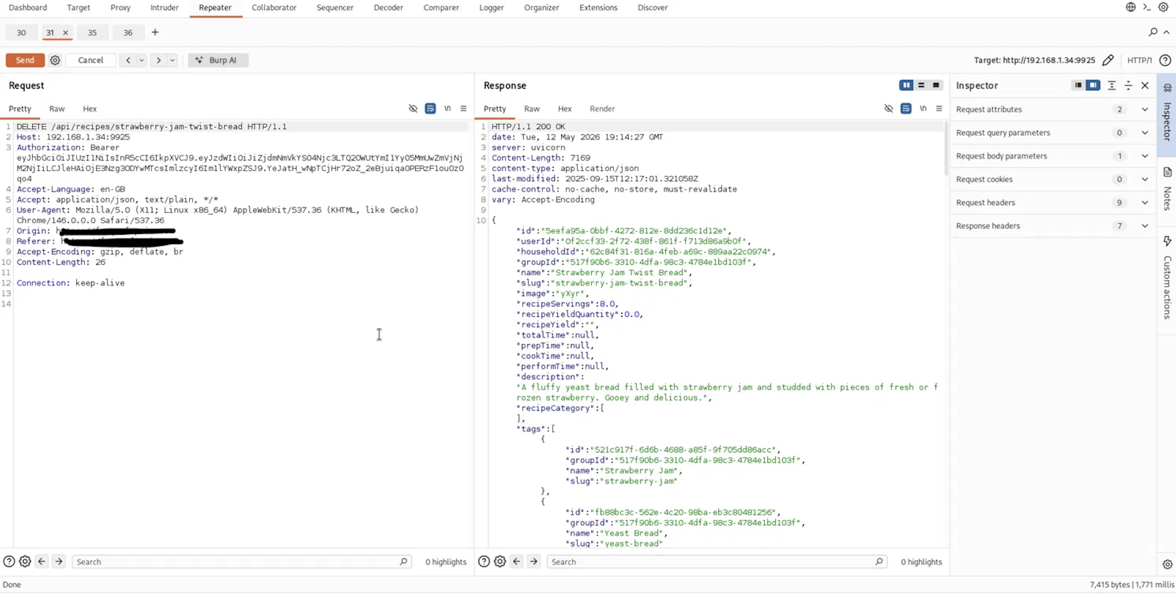Open the Logger tab

click(491, 8)
